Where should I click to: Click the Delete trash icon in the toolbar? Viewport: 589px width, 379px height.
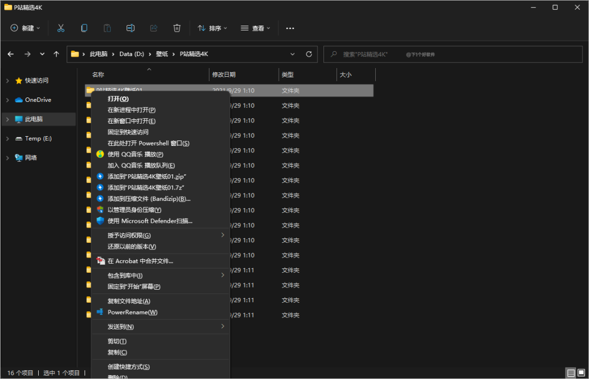tap(176, 28)
